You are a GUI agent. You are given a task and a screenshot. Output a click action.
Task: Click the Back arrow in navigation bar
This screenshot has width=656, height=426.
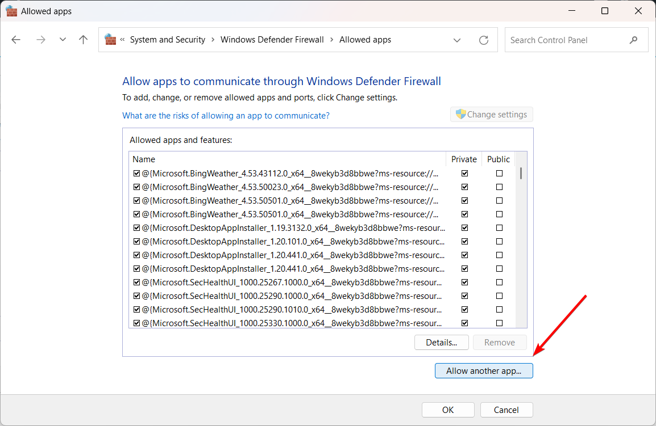tap(16, 40)
